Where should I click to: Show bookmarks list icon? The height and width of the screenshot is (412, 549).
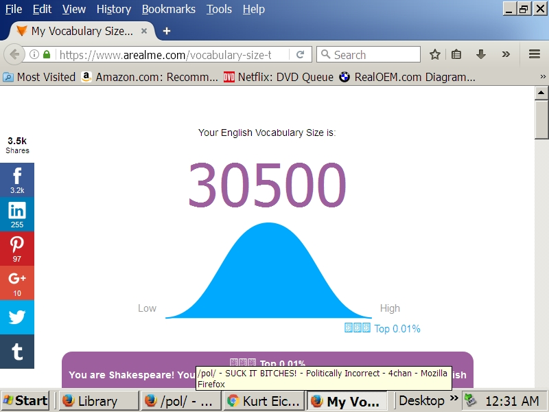456,55
